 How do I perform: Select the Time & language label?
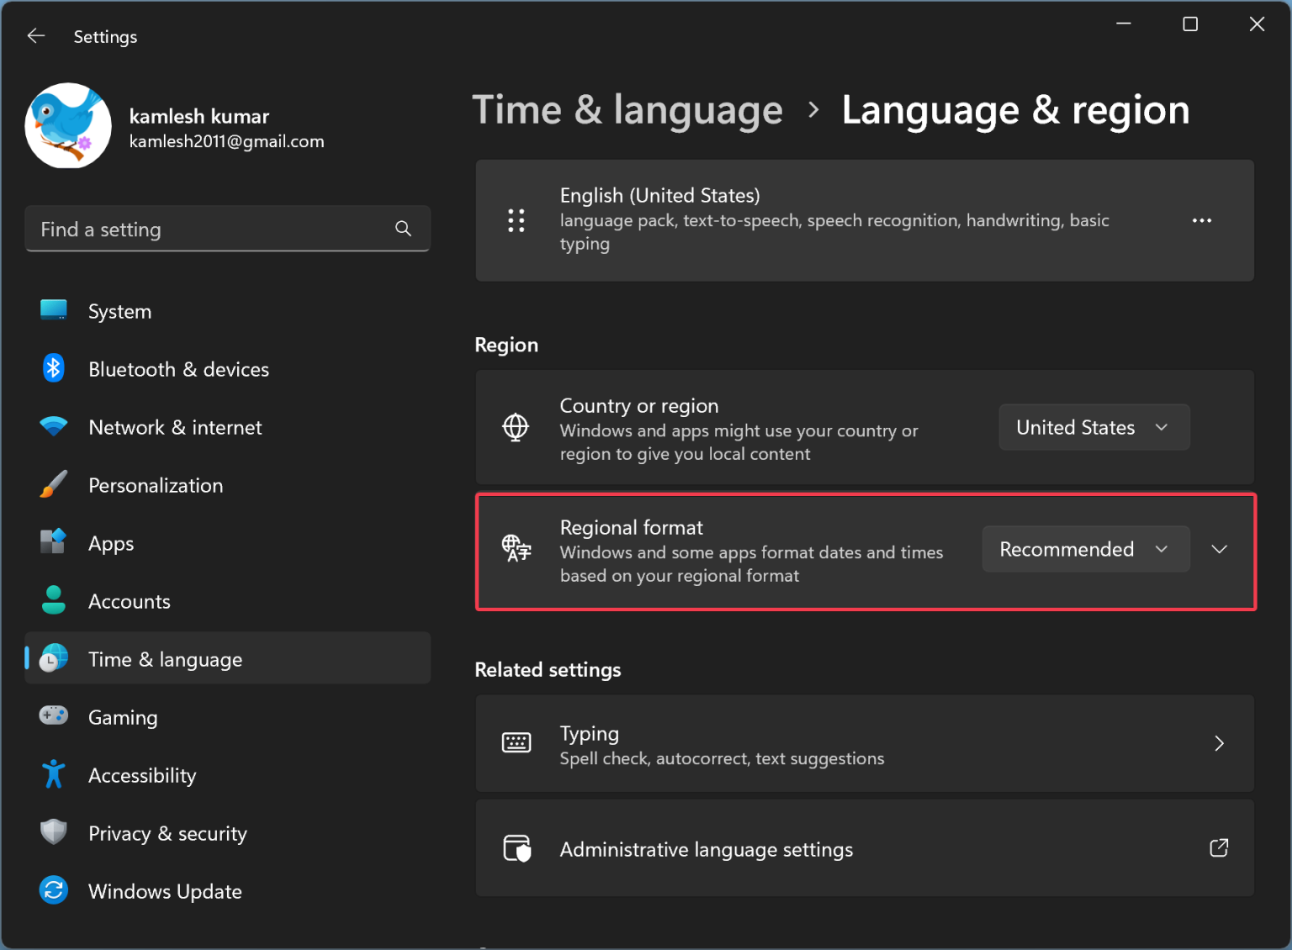click(166, 660)
